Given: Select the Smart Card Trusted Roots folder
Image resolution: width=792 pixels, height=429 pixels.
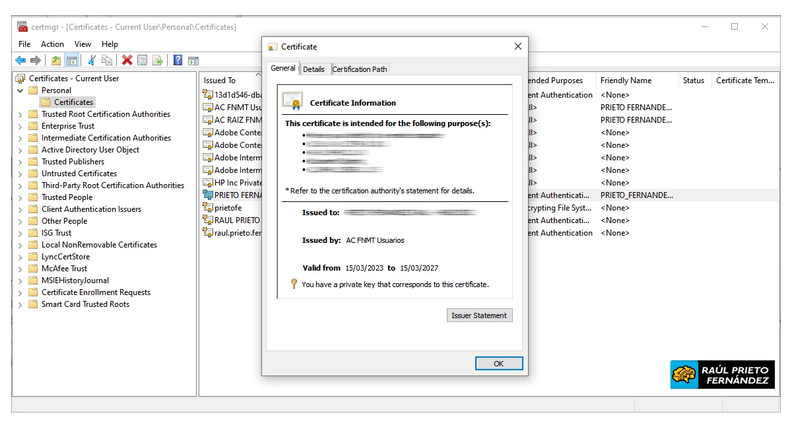Looking at the screenshot, I should (x=85, y=304).
